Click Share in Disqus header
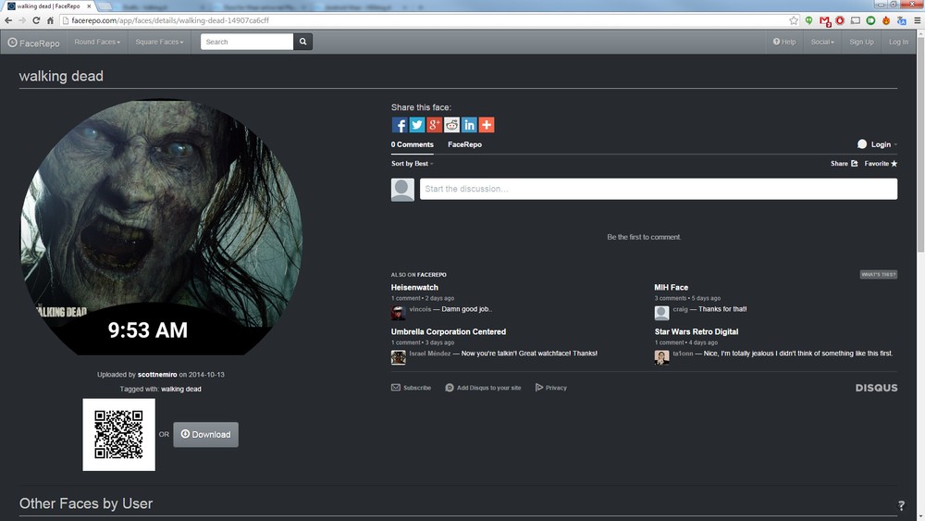The image size is (925, 521). [x=845, y=164]
